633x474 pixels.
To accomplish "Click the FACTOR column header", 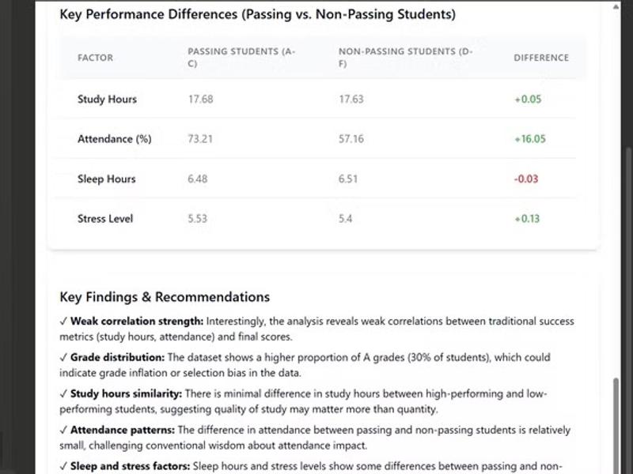I will pyautogui.click(x=95, y=58).
